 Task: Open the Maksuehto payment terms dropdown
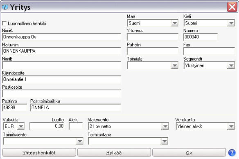click(165, 126)
